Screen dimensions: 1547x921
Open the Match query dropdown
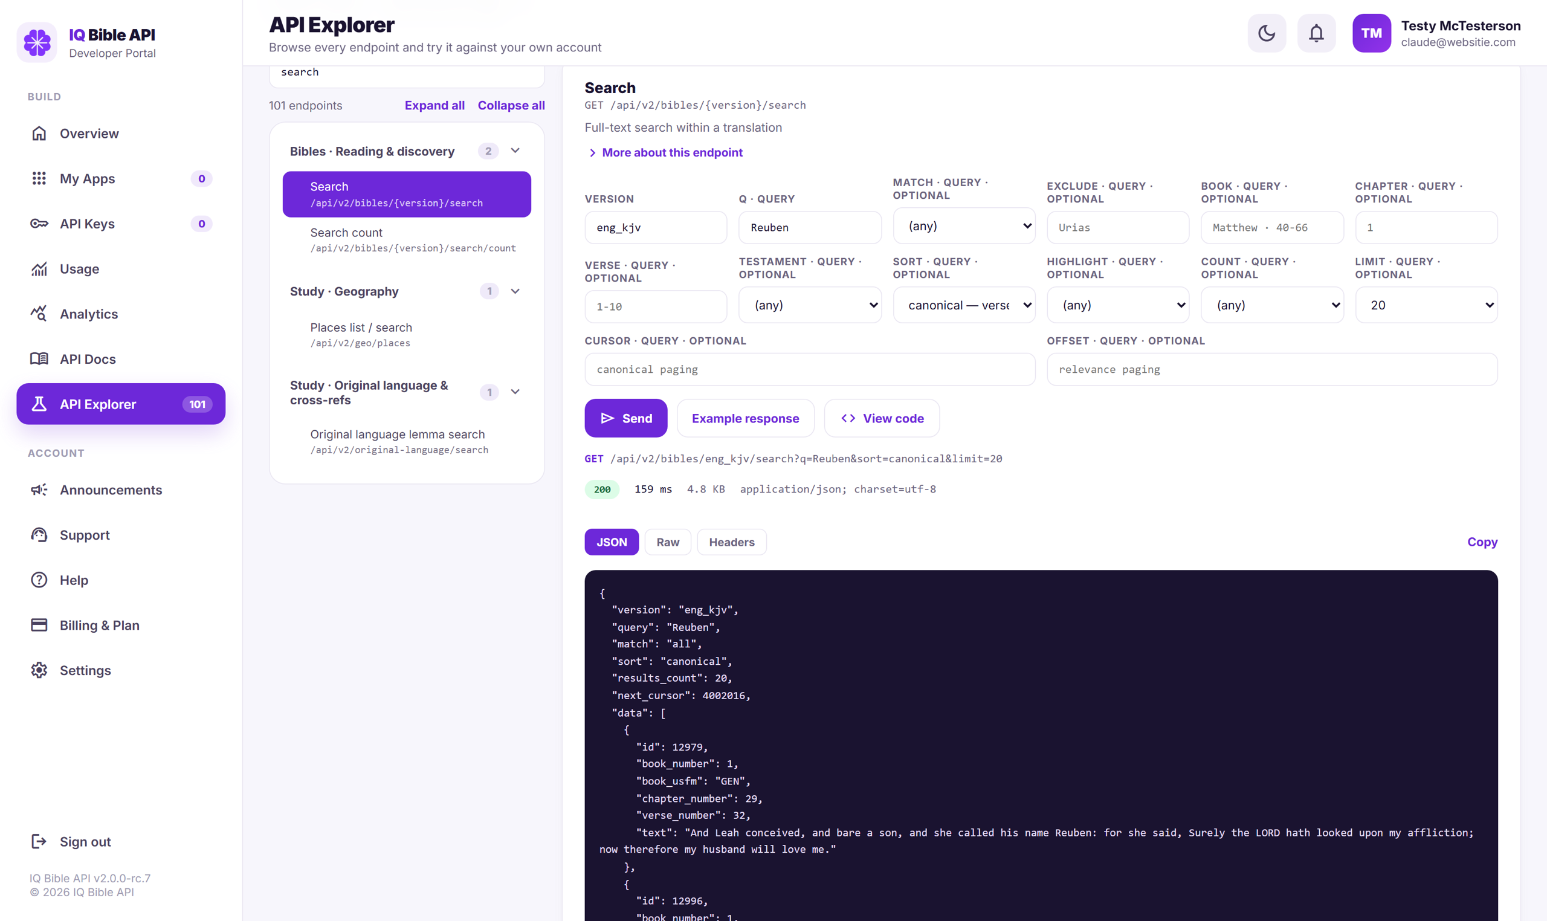pyautogui.click(x=964, y=226)
